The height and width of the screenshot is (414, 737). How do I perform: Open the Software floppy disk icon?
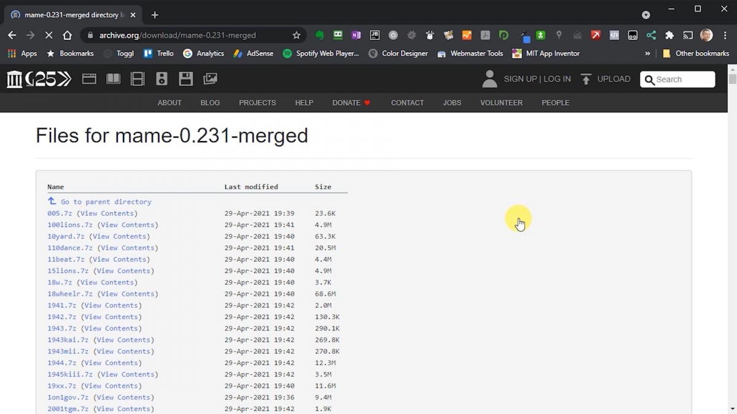185,79
